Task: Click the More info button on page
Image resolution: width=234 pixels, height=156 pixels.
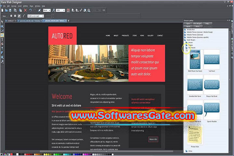Action: (153, 139)
